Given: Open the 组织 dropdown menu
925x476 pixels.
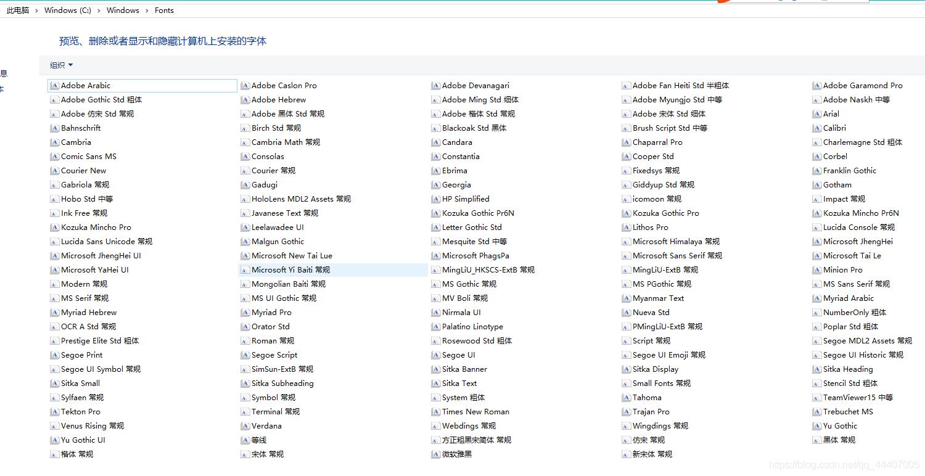Looking at the screenshot, I should pos(61,65).
